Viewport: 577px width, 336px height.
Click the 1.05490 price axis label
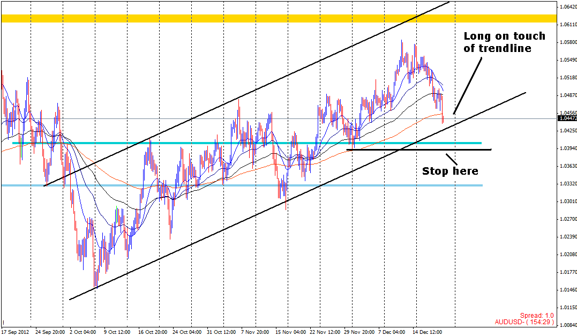tap(568, 59)
